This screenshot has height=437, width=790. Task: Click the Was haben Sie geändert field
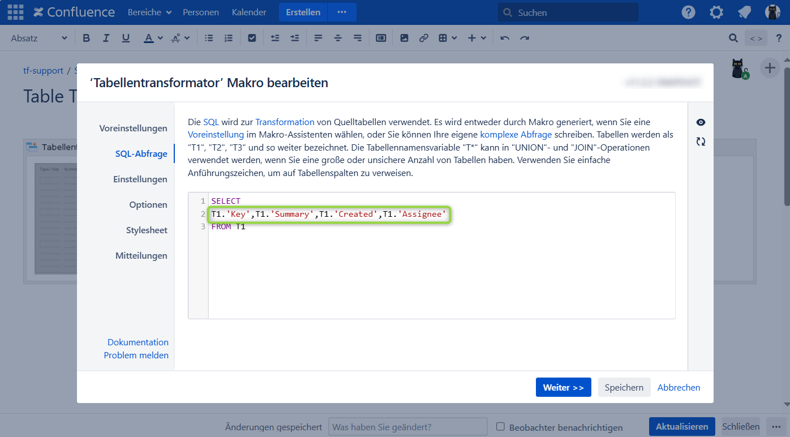407,427
